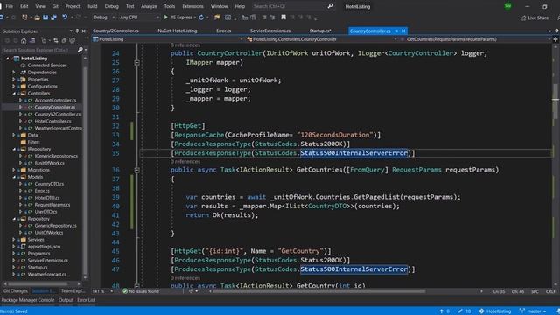Open the master branch selector in status bar
The image size is (560, 315).
pos(533,311)
